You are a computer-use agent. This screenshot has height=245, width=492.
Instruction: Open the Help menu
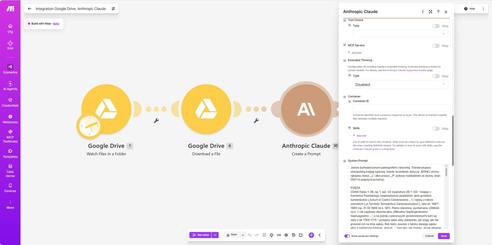pyautogui.click(x=470, y=8)
